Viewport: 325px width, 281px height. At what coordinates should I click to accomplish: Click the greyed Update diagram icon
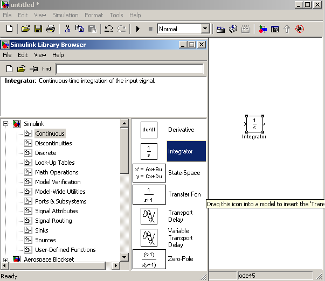245,29
